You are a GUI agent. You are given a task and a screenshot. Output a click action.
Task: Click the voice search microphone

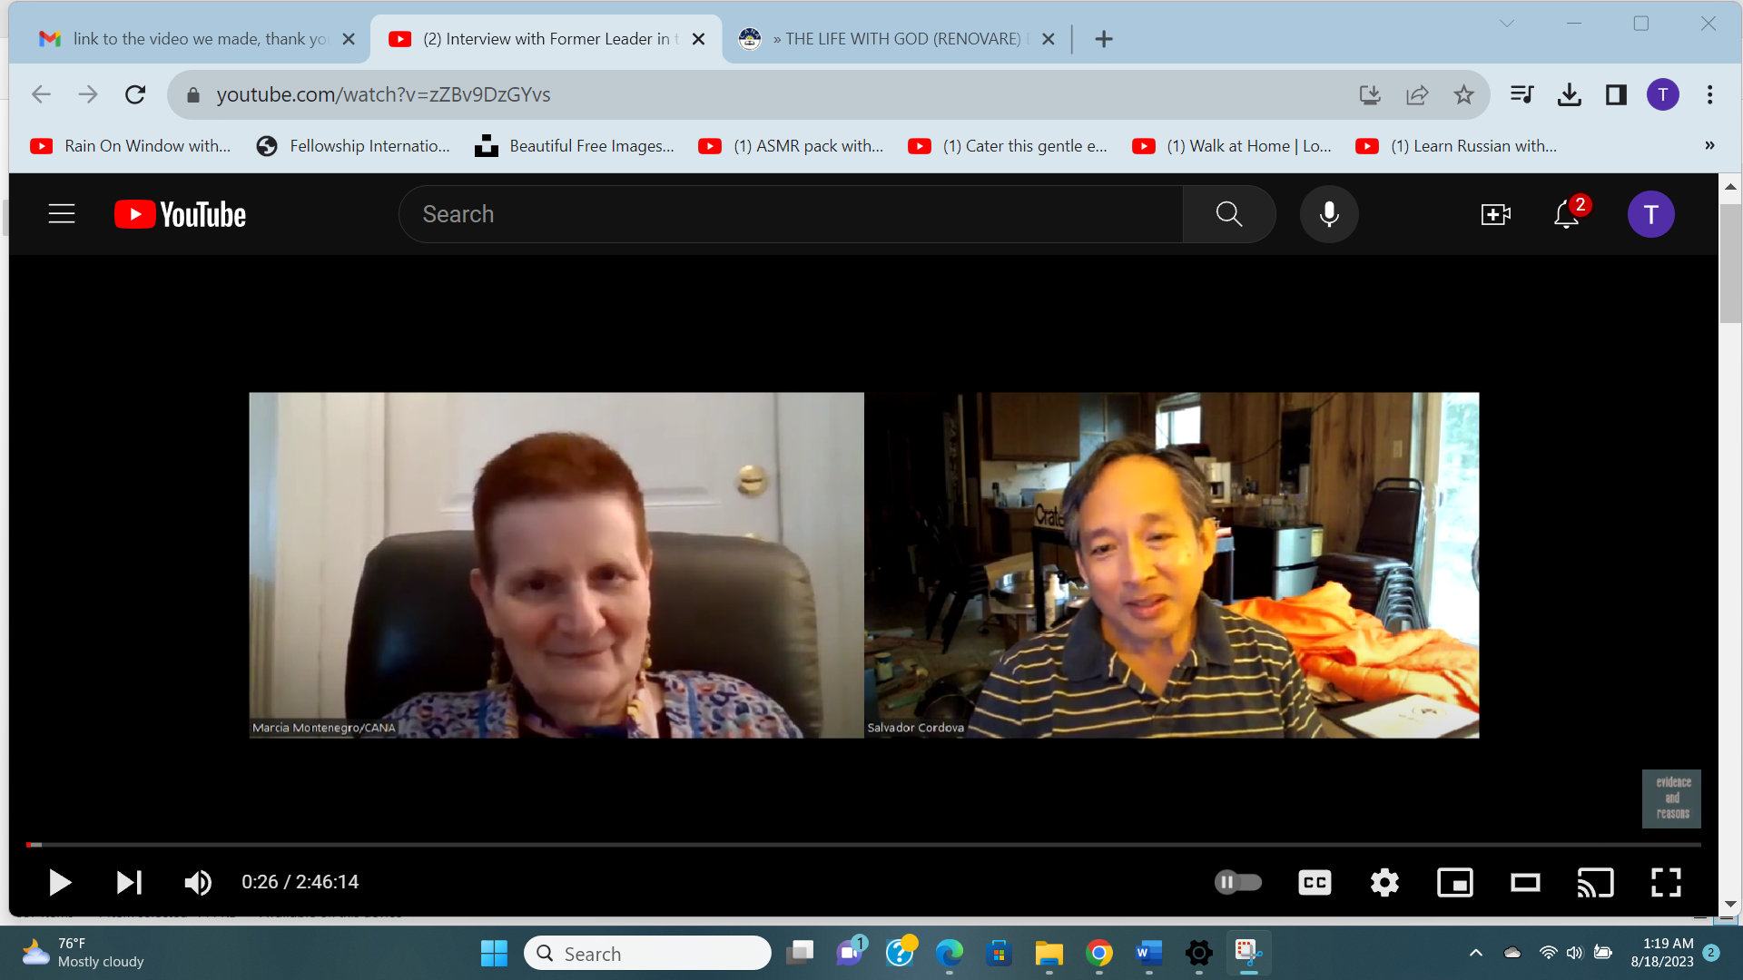click(x=1329, y=214)
